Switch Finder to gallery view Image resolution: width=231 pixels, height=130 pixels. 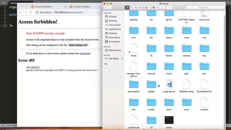[140, 8]
